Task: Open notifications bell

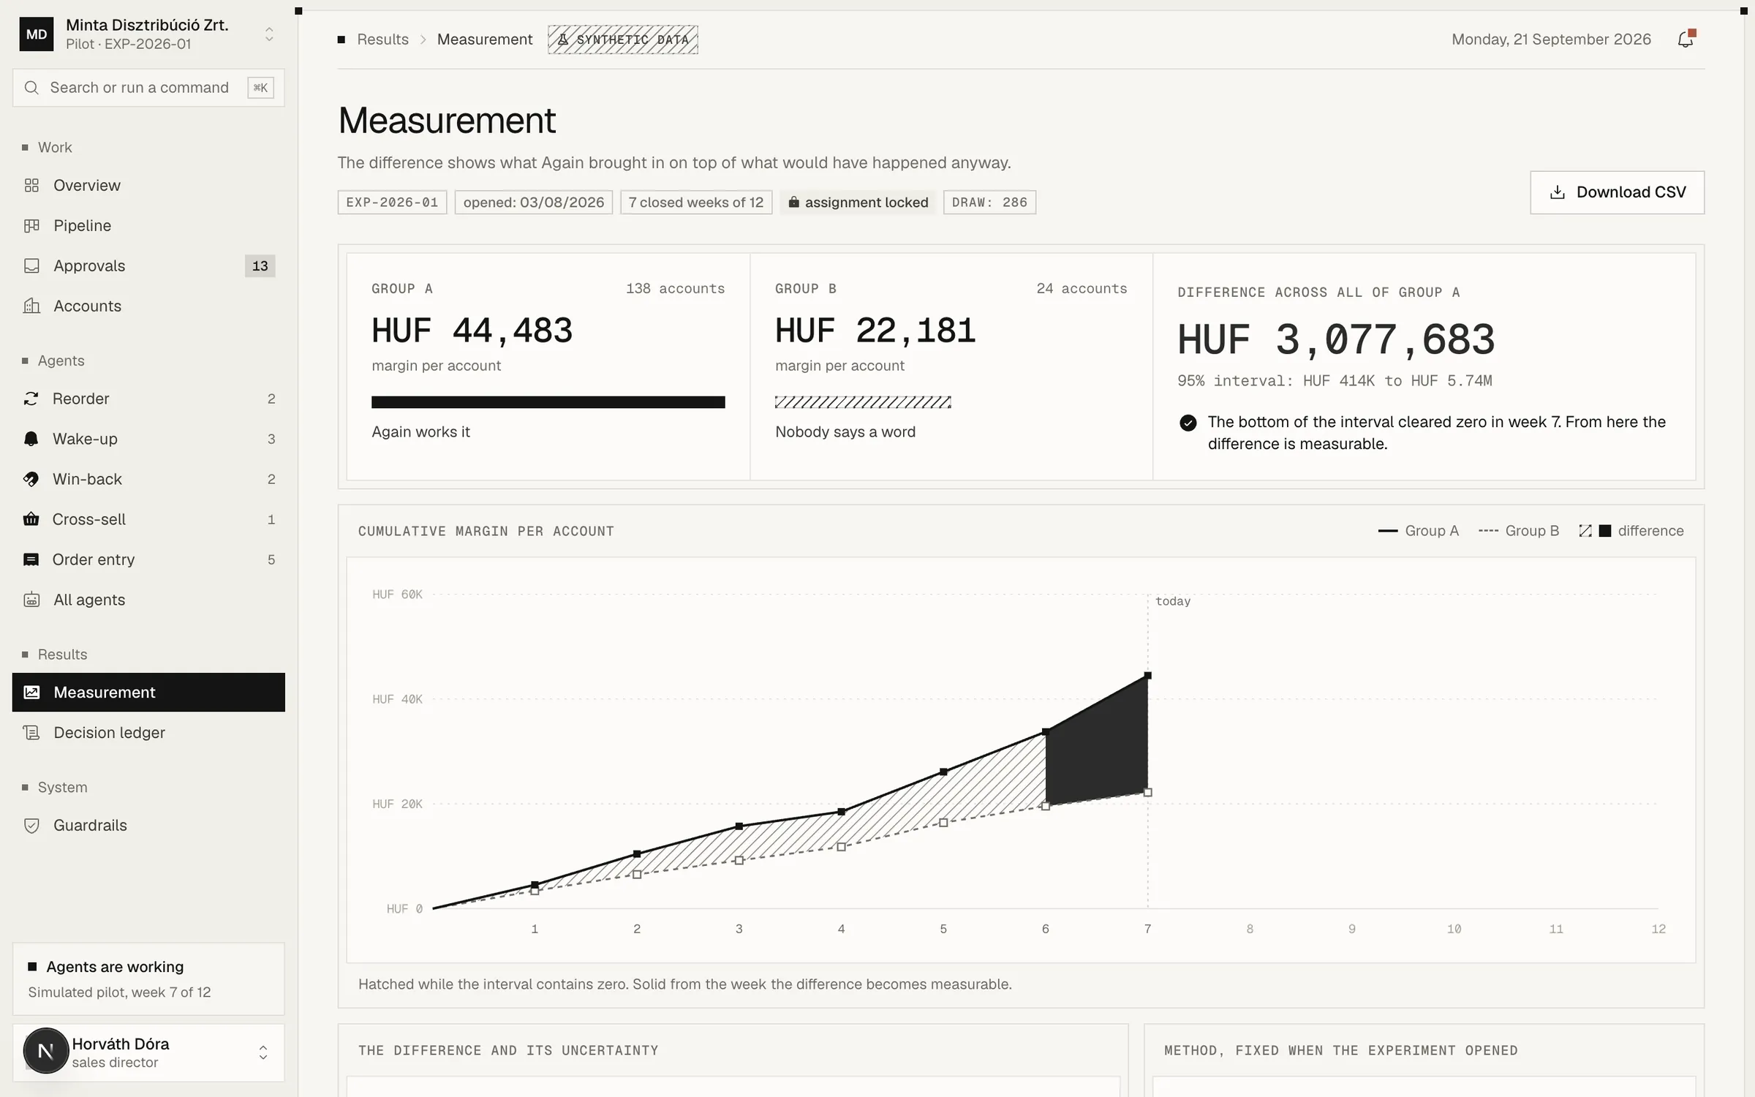Action: pos(1686,39)
